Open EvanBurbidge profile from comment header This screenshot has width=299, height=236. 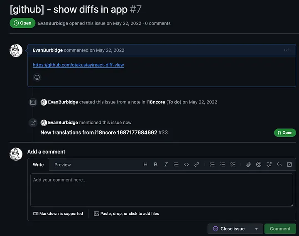(x=48, y=50)
